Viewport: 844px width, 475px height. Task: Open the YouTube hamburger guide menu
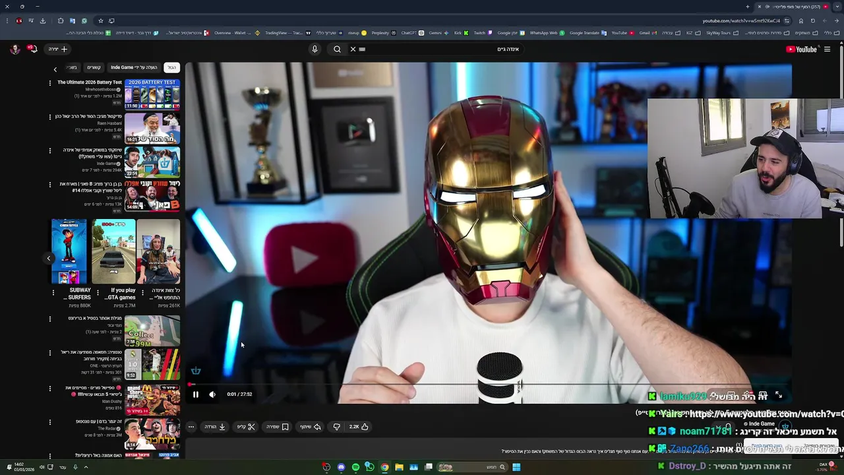click(827, 49)
